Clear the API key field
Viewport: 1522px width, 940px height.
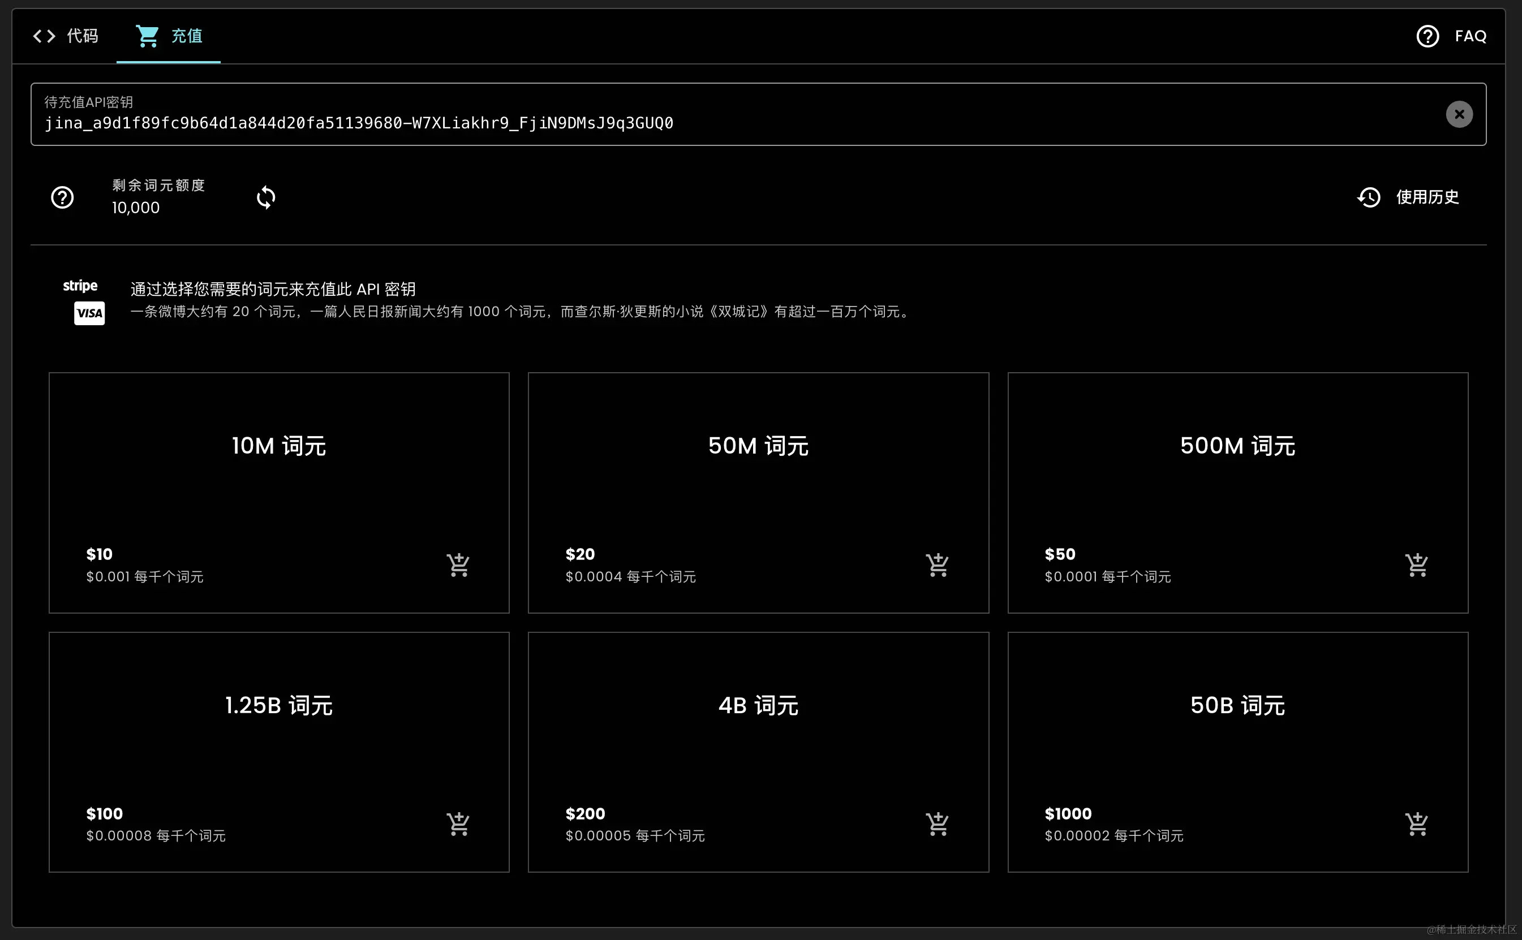1459,114
